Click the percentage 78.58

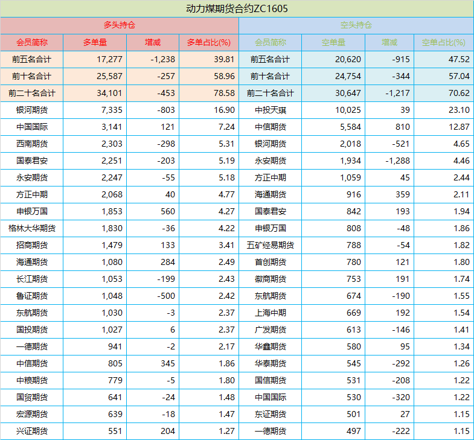(x=224, y=93)
